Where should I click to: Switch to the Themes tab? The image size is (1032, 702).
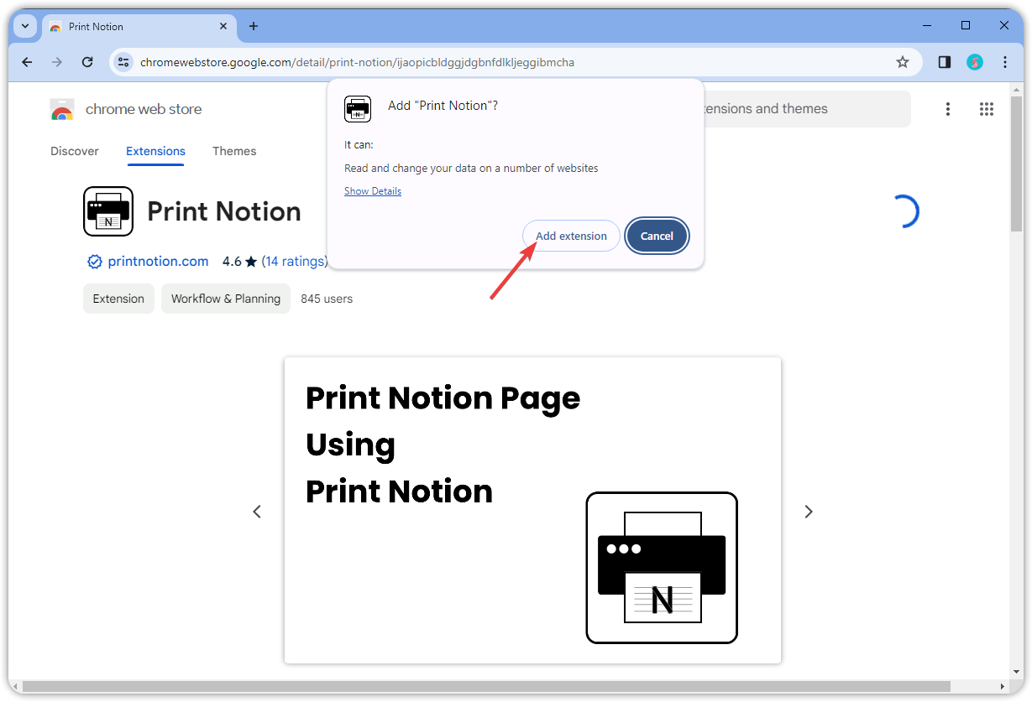pyautogui.click(x=234, y=151)
